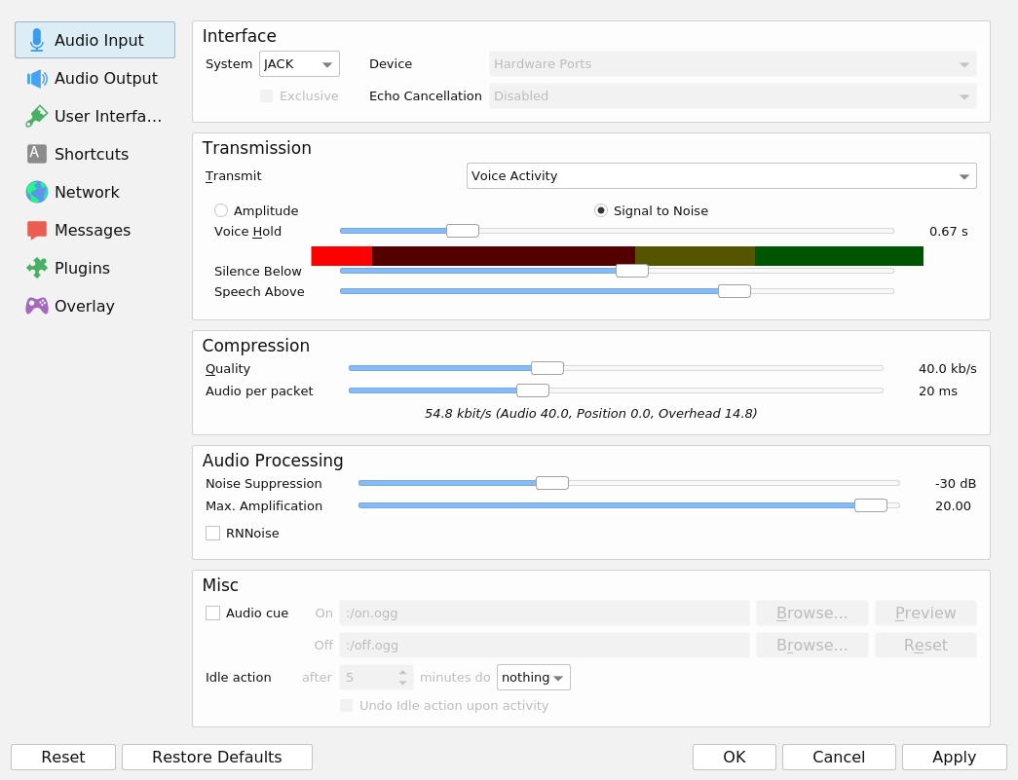Screen dimensions: 1018x780
Task: Click the Noise Suppression slider handle
Action: [552, 483]
